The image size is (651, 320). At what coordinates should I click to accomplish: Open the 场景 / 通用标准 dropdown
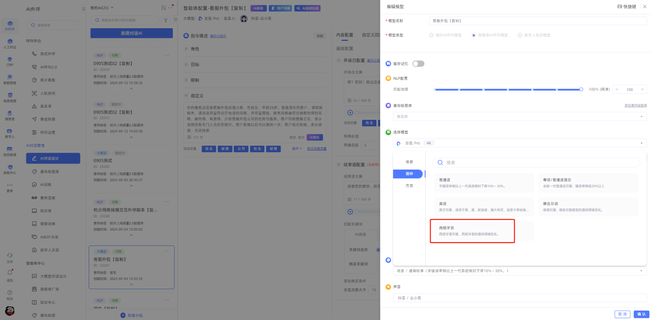(x=519, y=271)
